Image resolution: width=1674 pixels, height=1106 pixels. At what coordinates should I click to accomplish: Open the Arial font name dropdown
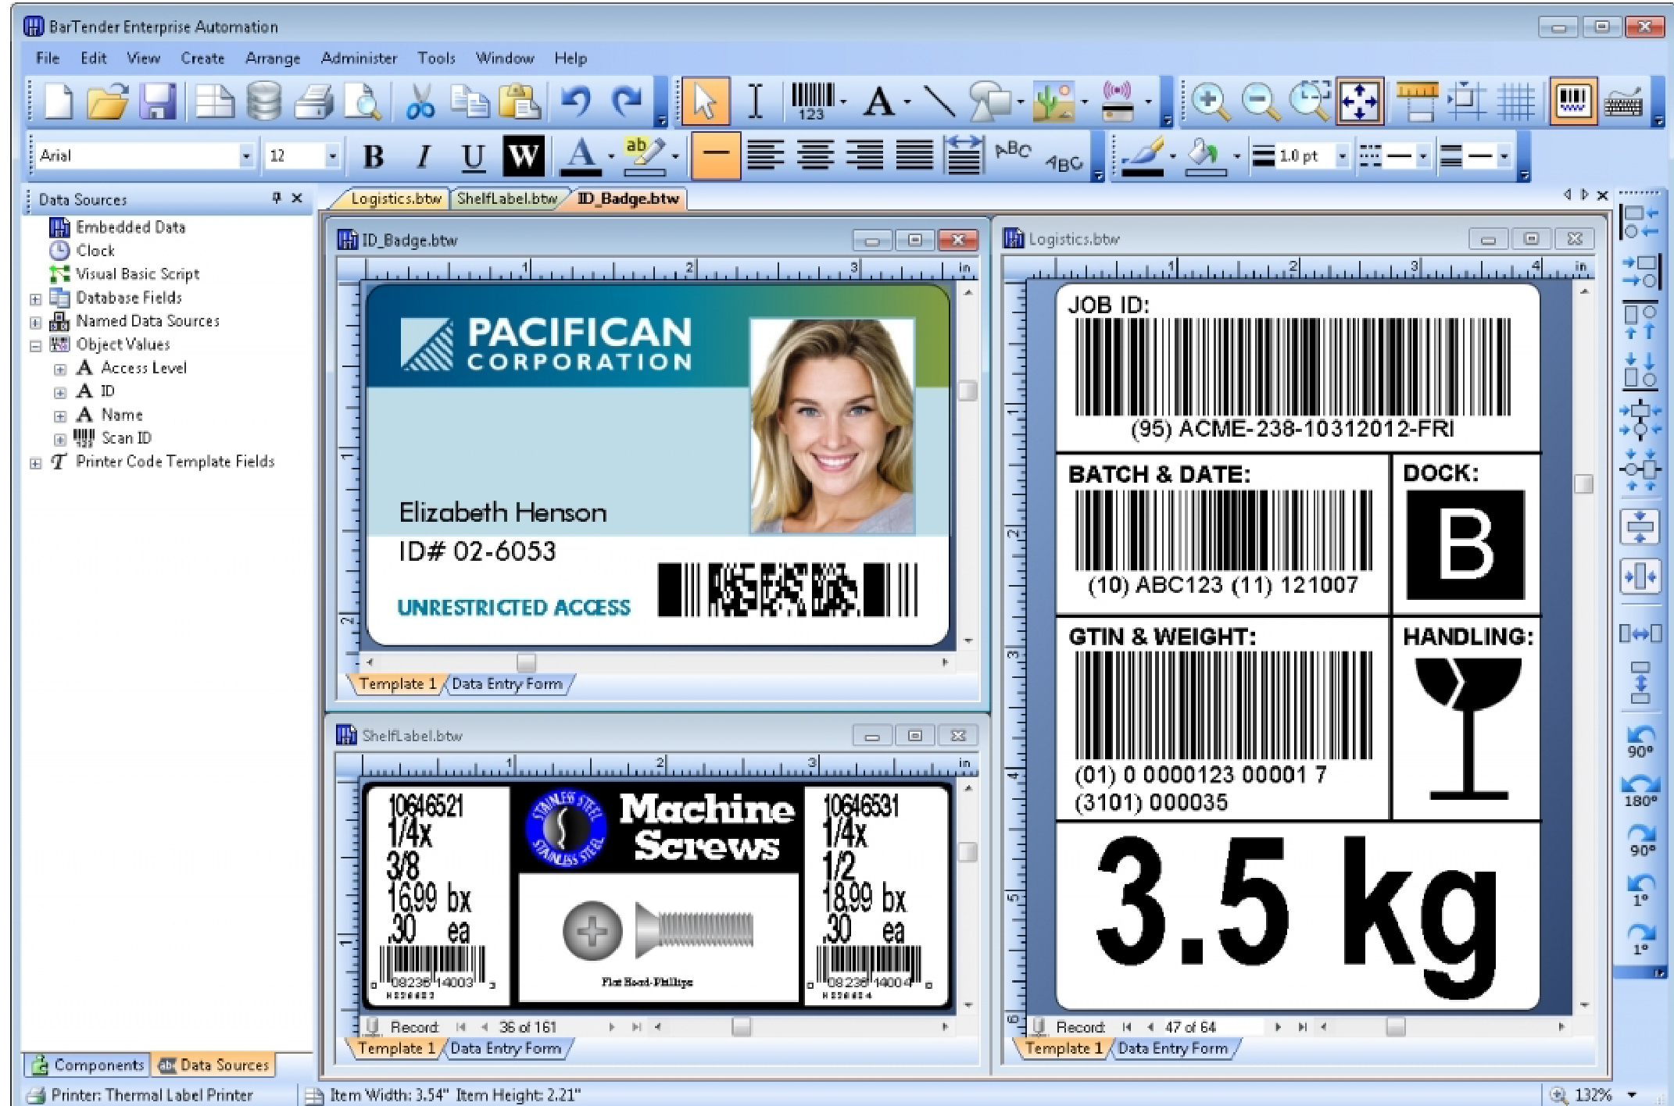[246, 156]
